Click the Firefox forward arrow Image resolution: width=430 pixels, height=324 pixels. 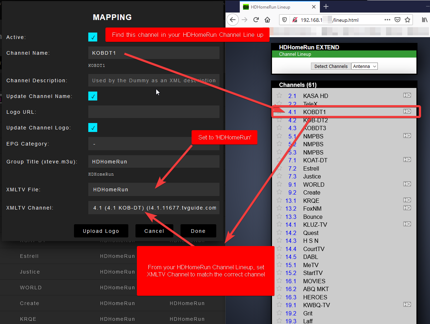point(244,20)
